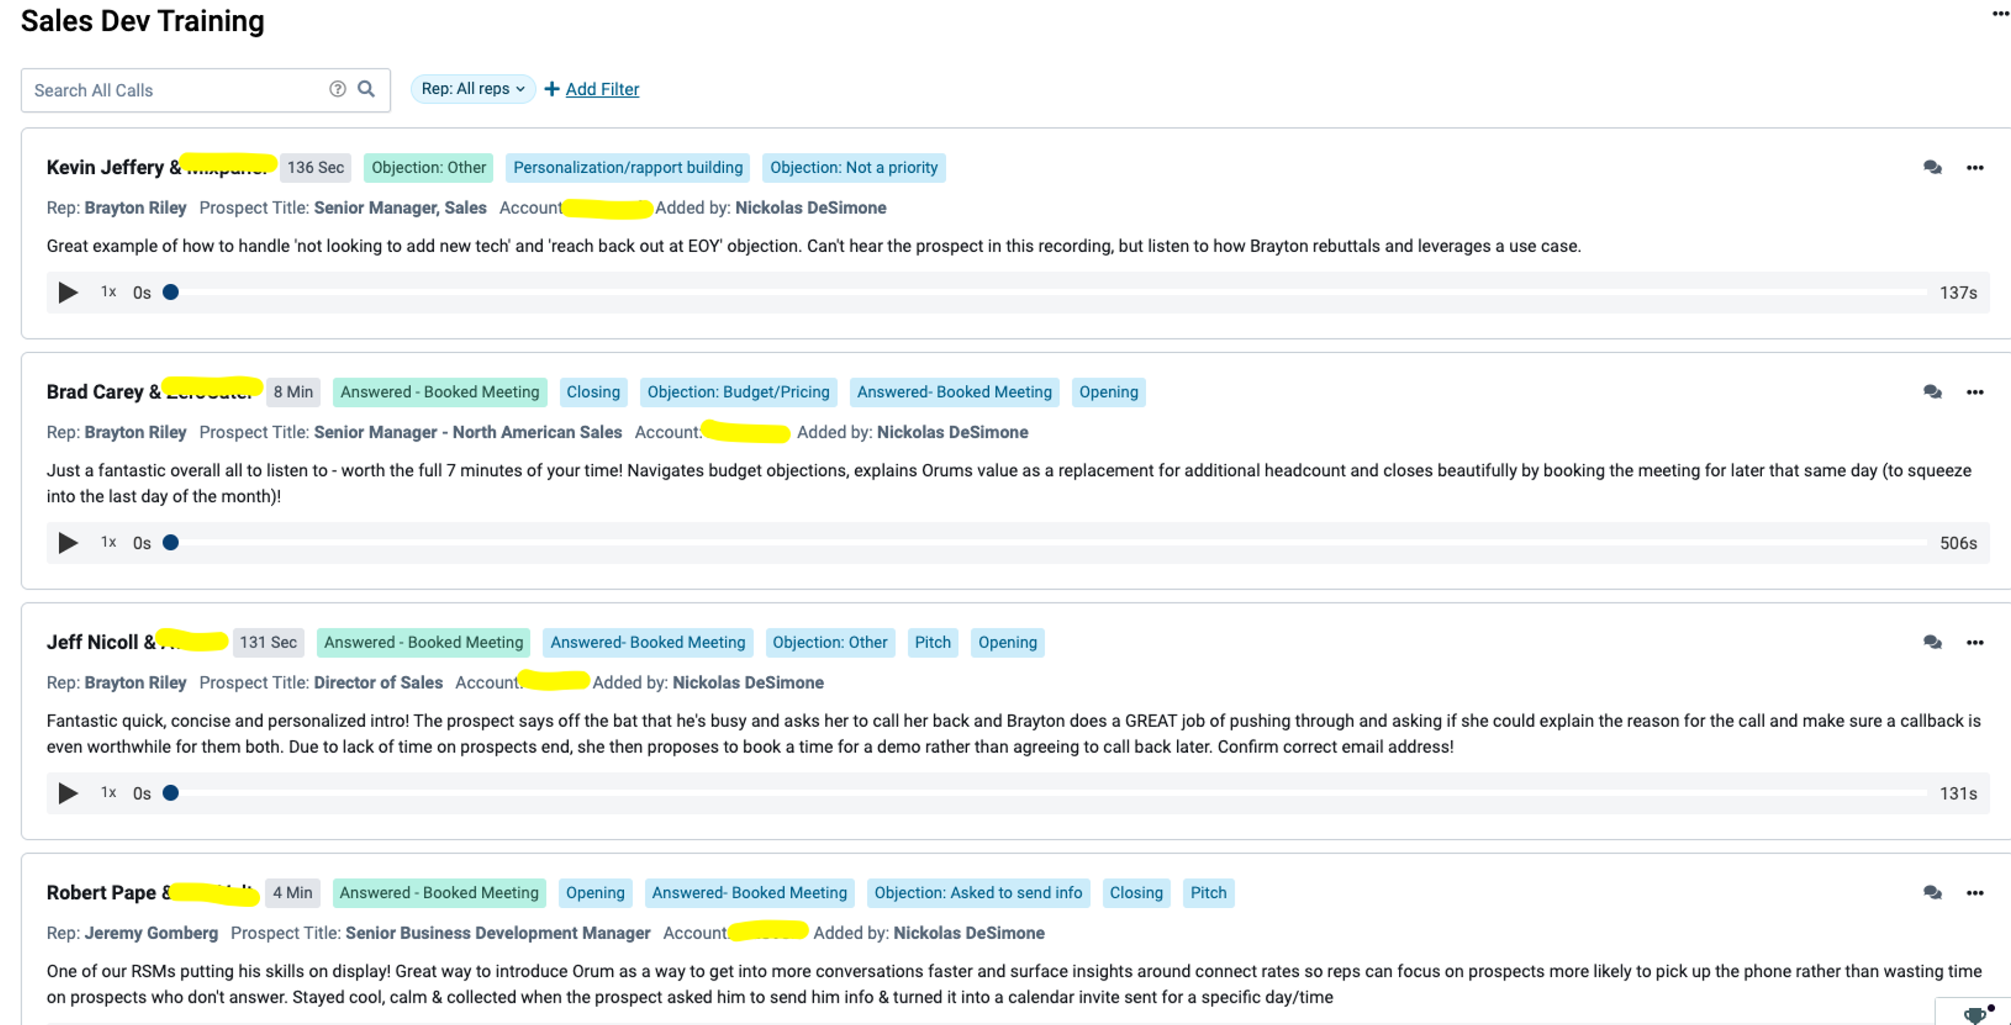This screenshot has height=1025, width=2011.
Task: Change 1x playback speed on Kevin Jeffery call
Action: click(108, 292)
